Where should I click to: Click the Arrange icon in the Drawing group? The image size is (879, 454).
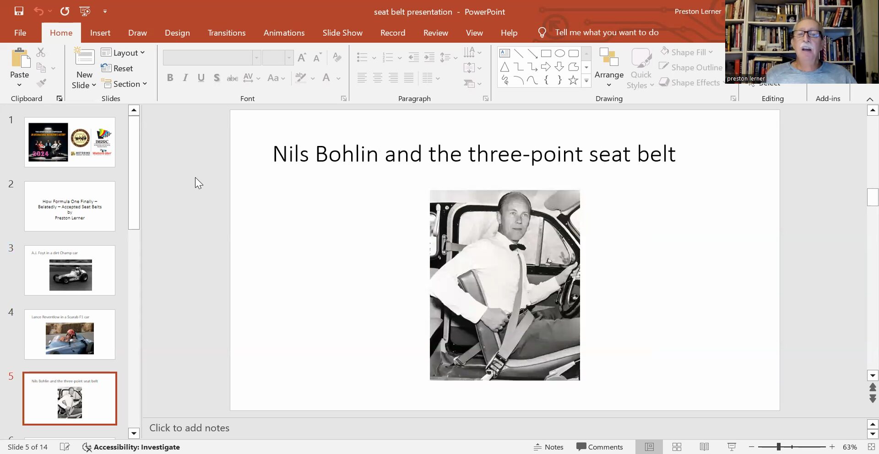pyautogui.click(x=608, y=58)
